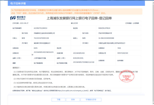Select transaction branch value 7601

coord(119,48)
